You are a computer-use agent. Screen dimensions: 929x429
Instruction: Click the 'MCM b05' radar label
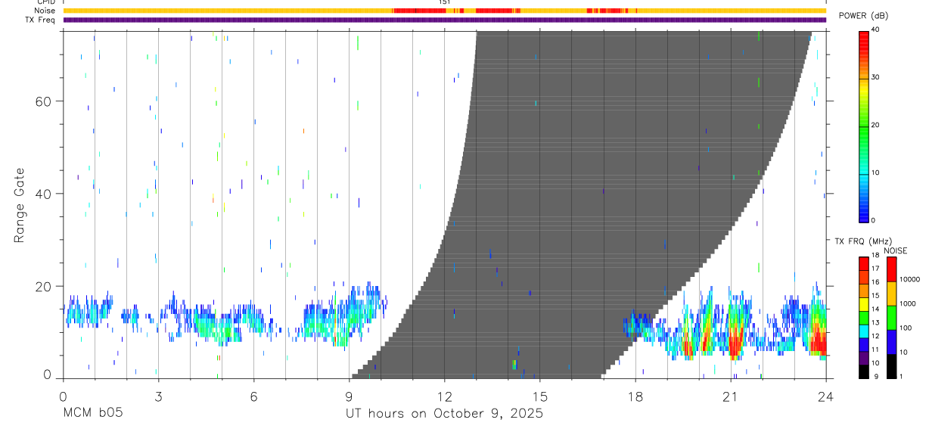point(92,414)
